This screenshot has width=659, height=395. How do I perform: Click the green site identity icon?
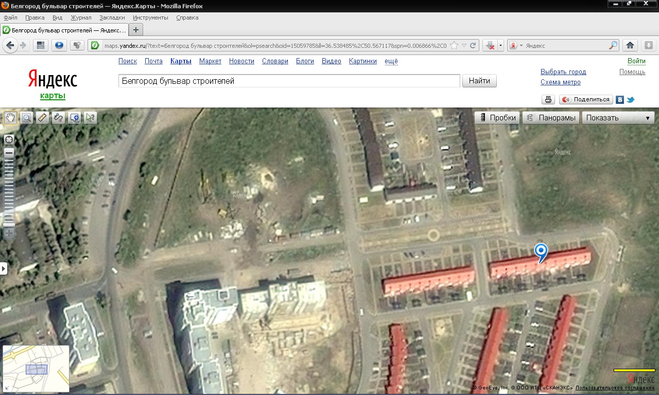[x=95, y=45]
